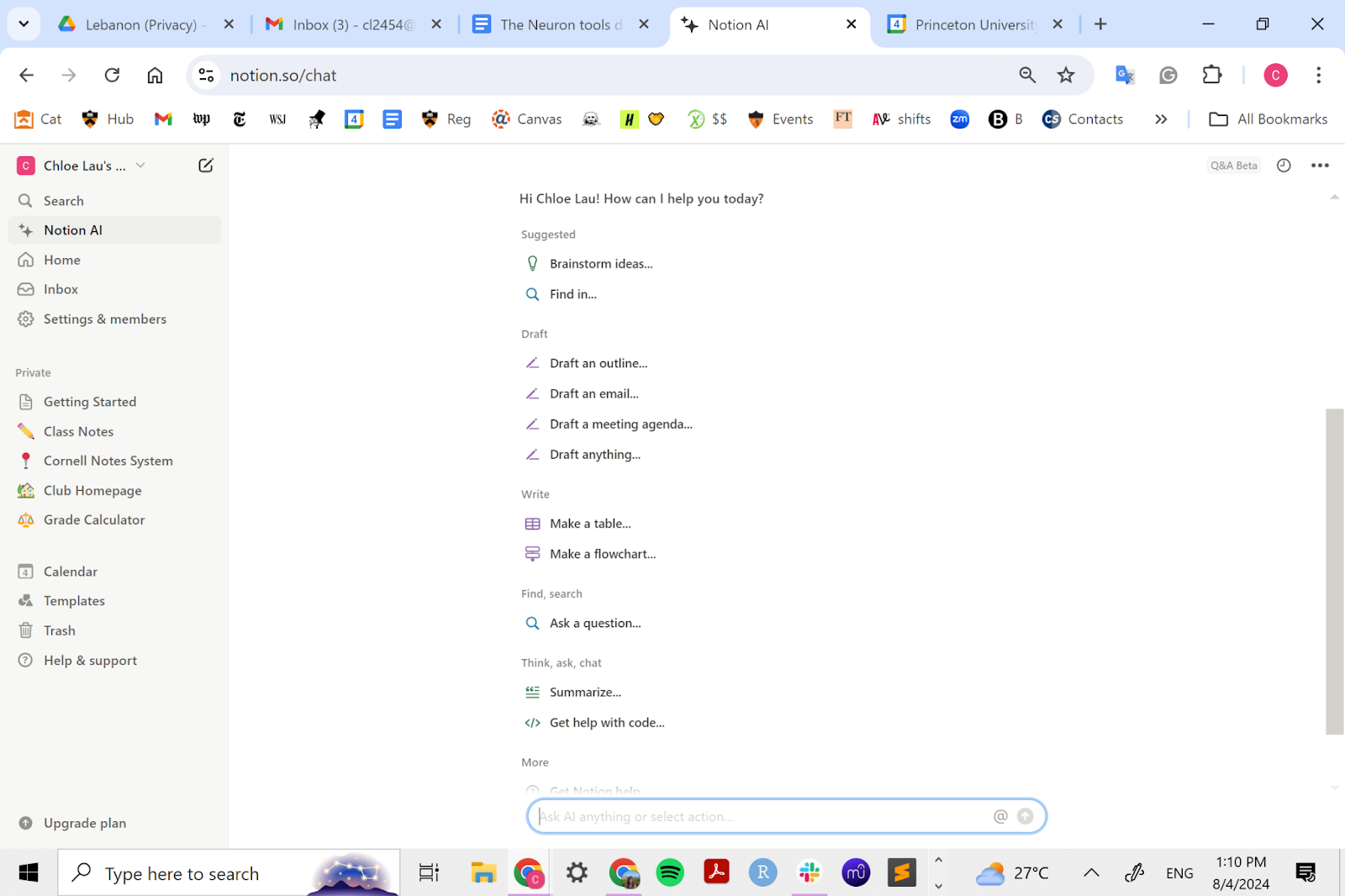Open Trash in the sidebar

pos(114,630)
